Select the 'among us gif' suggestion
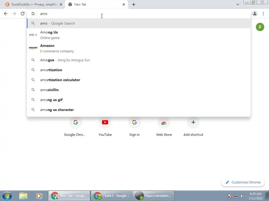Viewport: 269px width, 201px height. point(139,100)
